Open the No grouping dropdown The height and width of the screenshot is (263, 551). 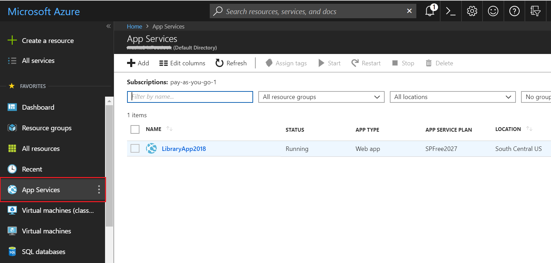point(537,97)
